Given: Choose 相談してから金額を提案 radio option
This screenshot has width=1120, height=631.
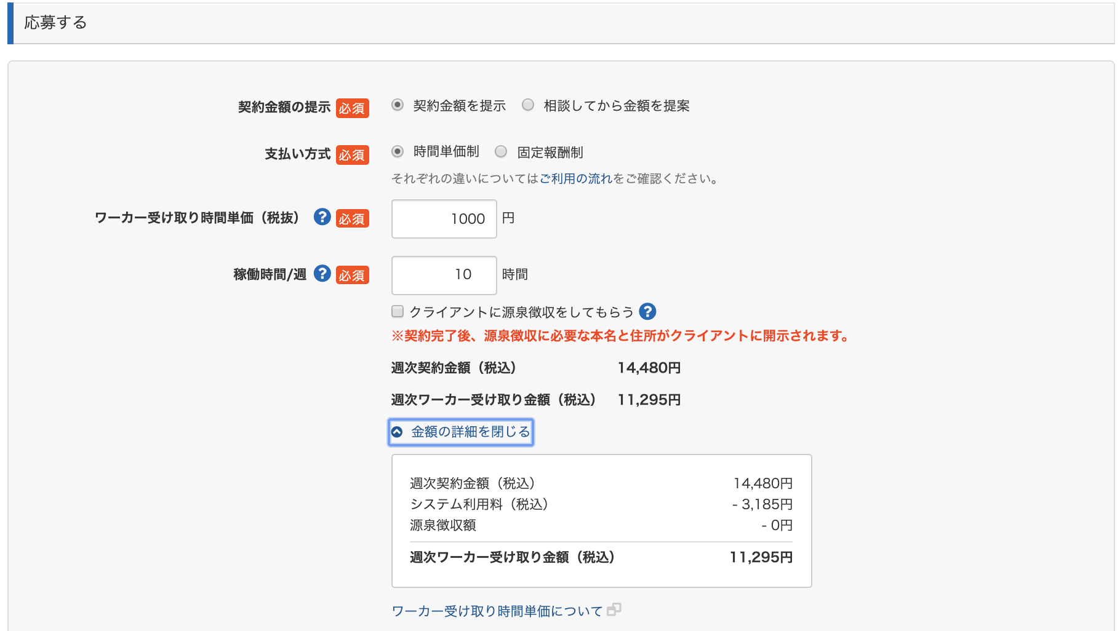Looking at the screenshot, I should [528, 105].
